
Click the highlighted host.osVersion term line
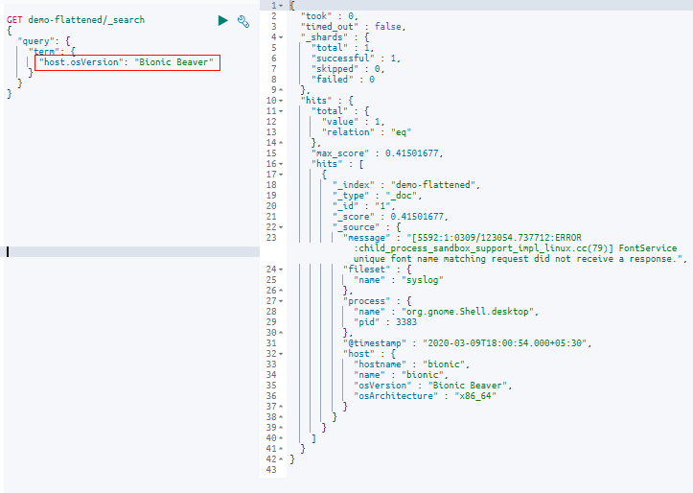(x=127, y=62)
